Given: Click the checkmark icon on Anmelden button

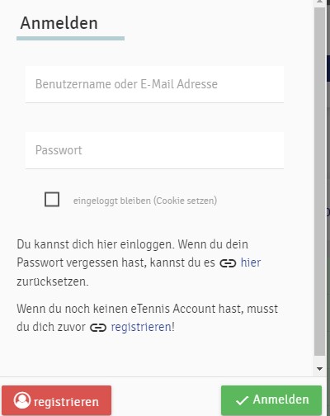Looking at the screenshot, I should 242,400.
